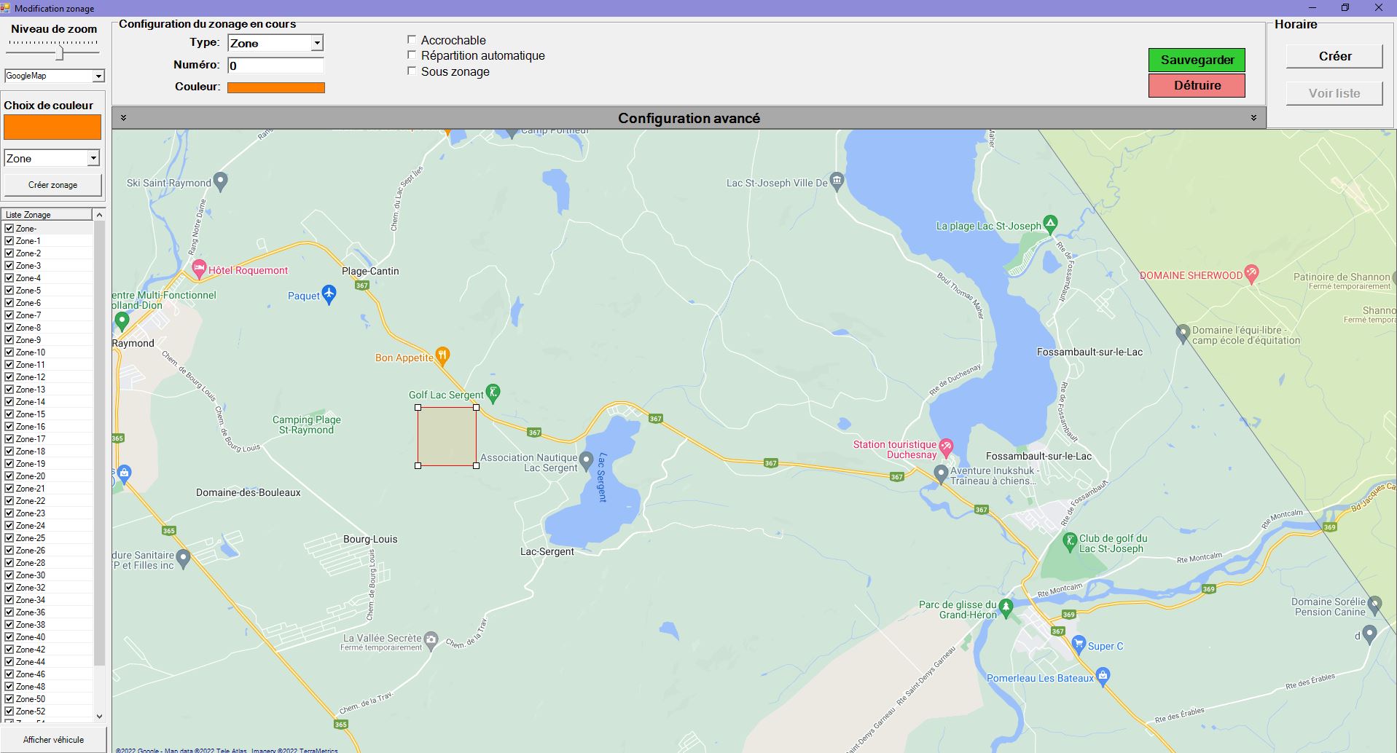Screen dimensions: 1397x753
Task: Toggle the Zone-10 checkbox
Action: coord(9,352)
